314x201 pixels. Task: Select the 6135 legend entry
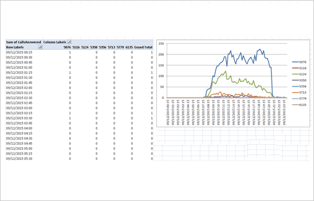(299, 105)
